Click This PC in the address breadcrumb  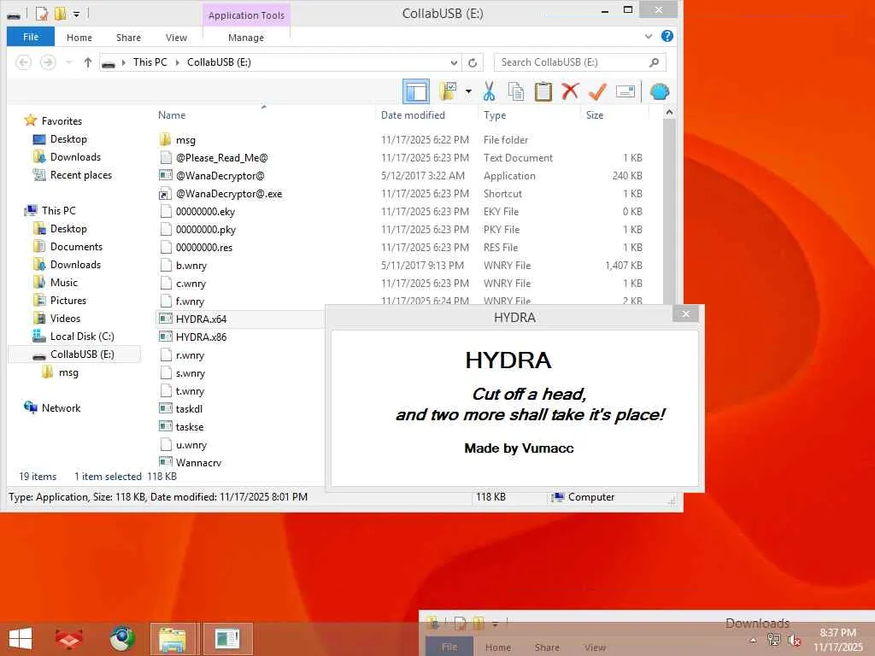(150, 61)
